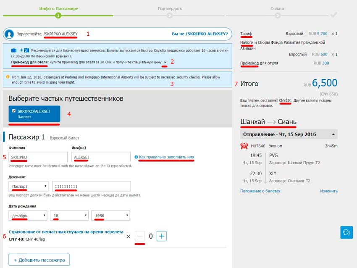Increase insurance quantity with plus button

pos(162,236)
